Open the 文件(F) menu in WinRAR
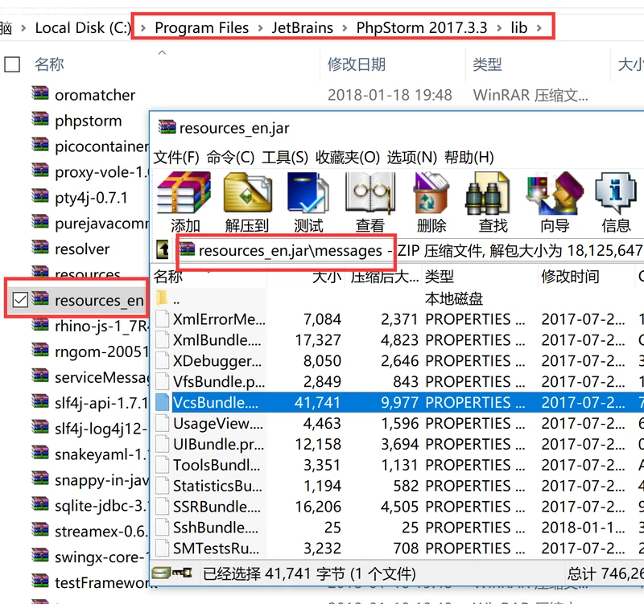Image resolution: width=644 pixels, height=604 pixels. [176, 157]
